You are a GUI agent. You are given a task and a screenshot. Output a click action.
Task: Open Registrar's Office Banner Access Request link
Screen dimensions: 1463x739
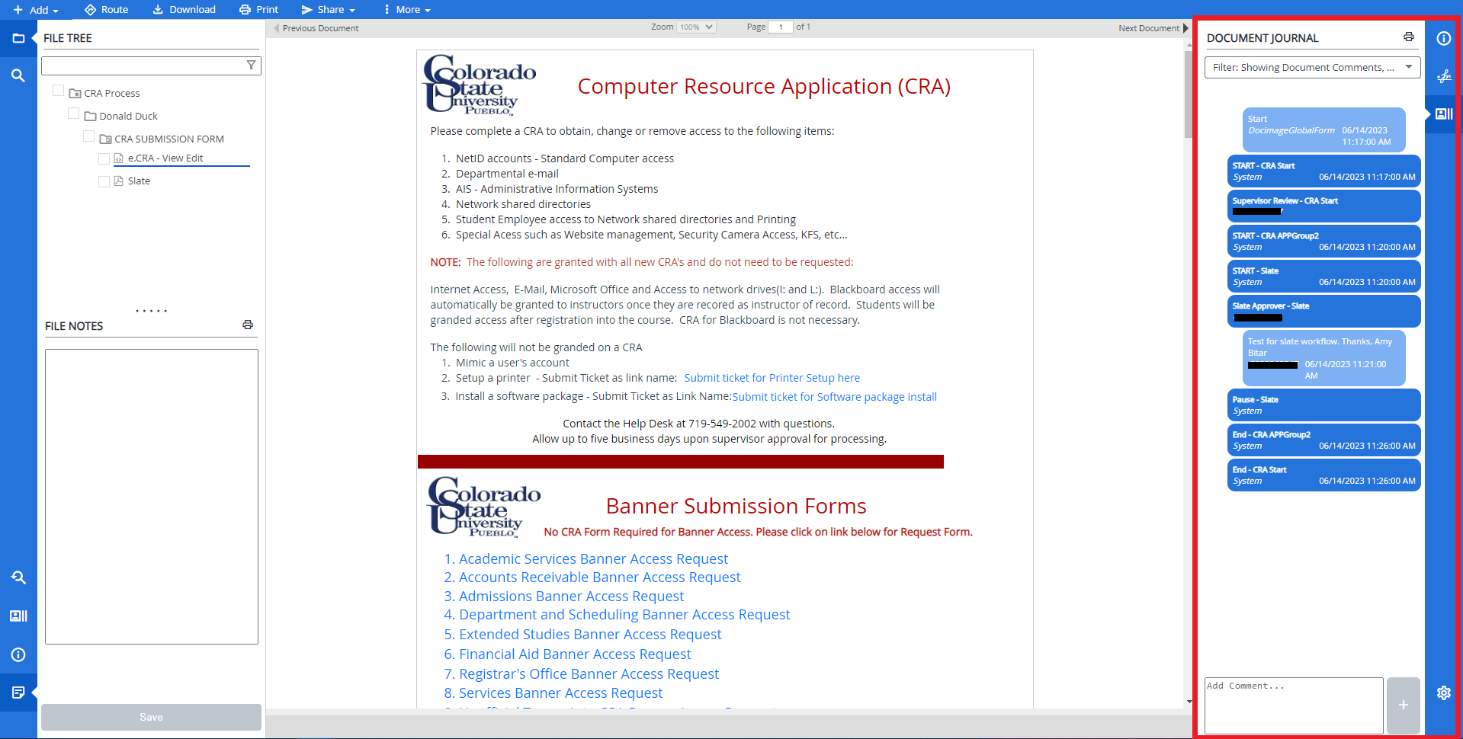[589, 674]
